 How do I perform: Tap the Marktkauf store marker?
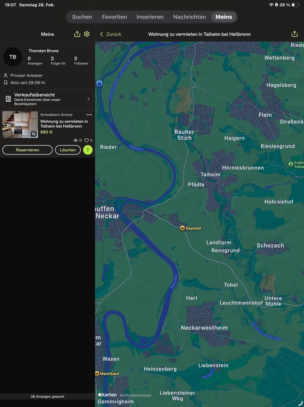pyautogui.click(x=97, y=374)
